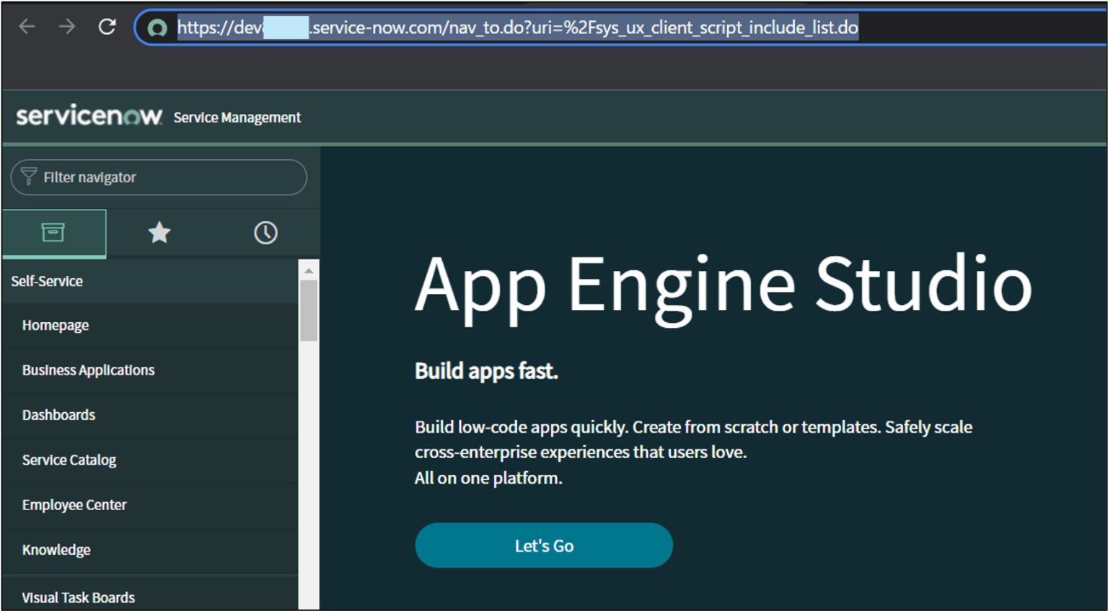1108x611 pixels.
Task: Click the site icon inside the address bar
Action: point(158,27)
